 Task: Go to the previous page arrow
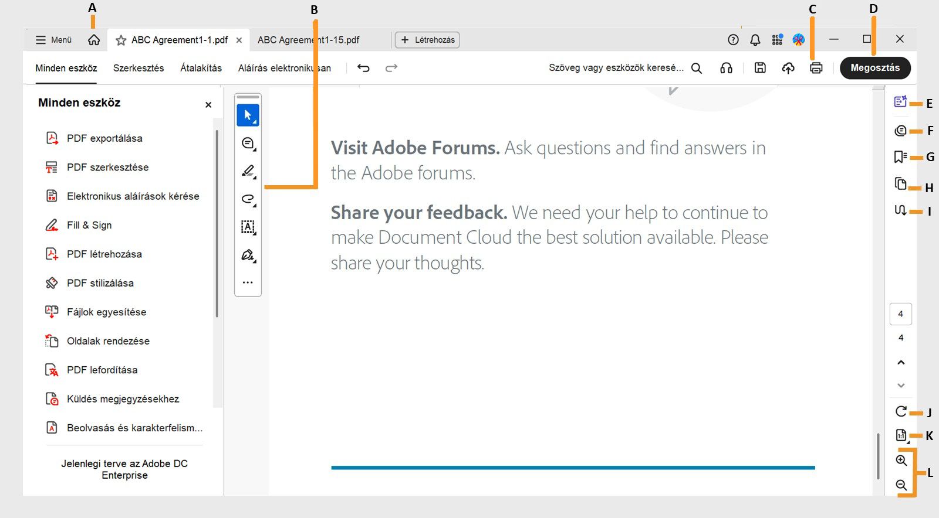click(901, 363)
